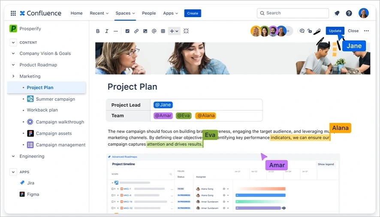The width and height of the screenshot is (380, 217).
Task: Open the Summer campaign page icon
Action: coord(30,99)
